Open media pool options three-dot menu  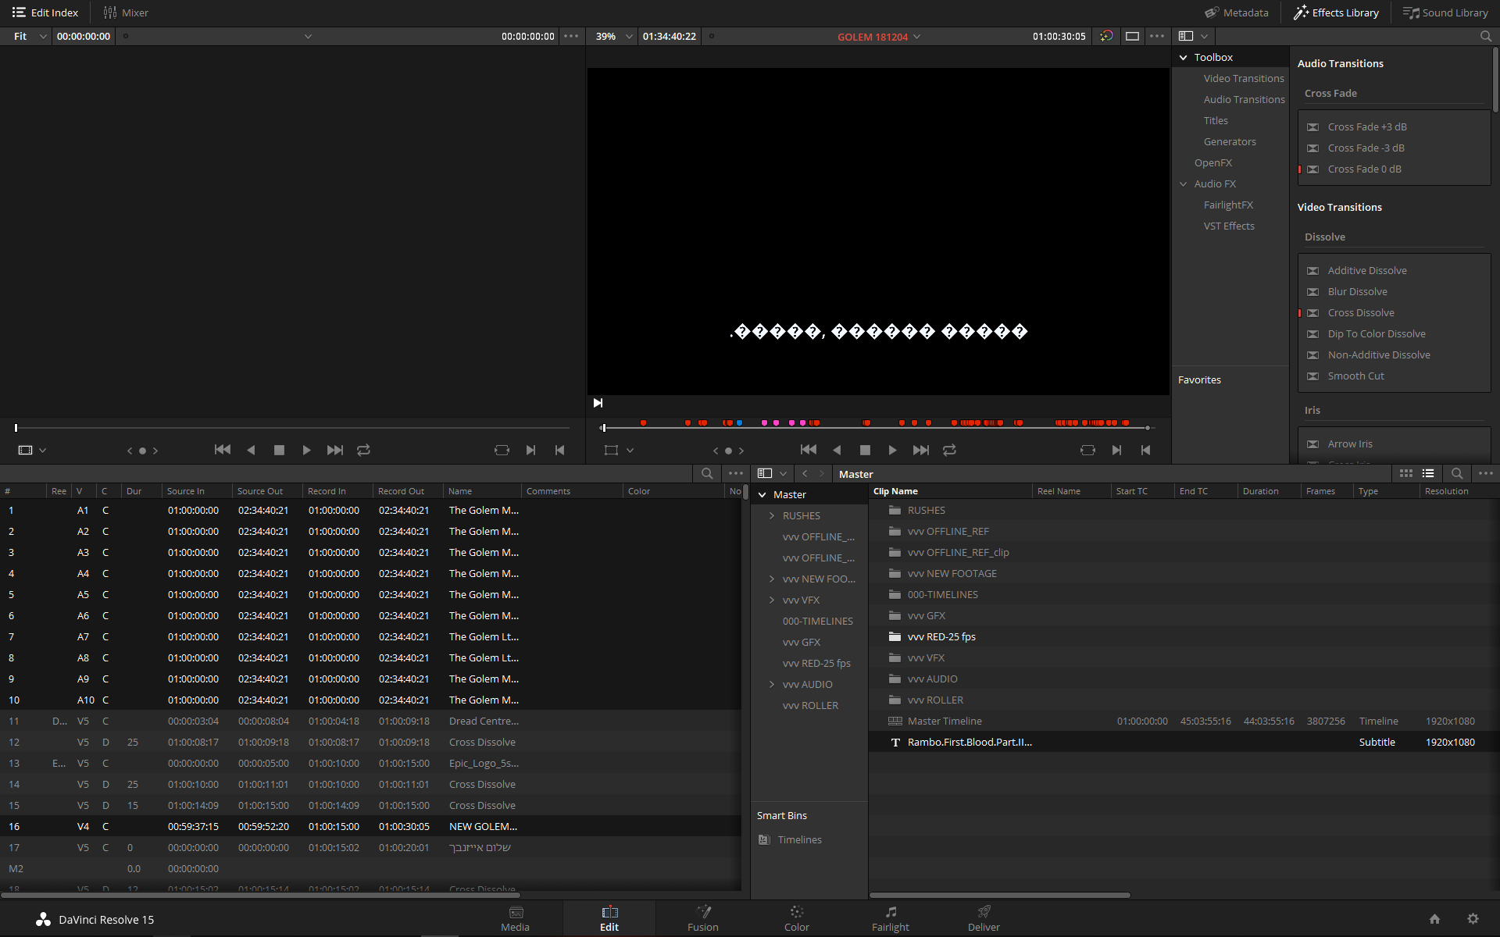click(1486, 473)
